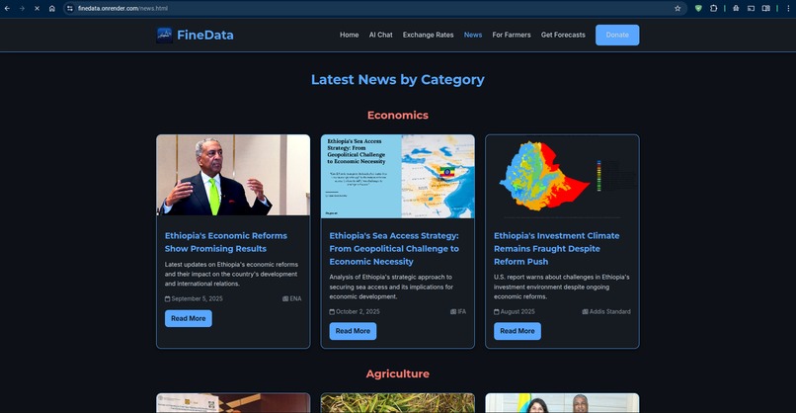The width and height of the screenshot is (796, 413).
Task: Open the browser home page icon
Action: [x=51, y=8]
